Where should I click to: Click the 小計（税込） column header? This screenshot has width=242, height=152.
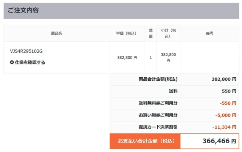[x=168, y=34]
